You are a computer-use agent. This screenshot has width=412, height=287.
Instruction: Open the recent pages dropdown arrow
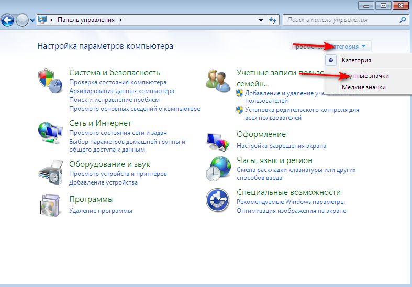32,20
